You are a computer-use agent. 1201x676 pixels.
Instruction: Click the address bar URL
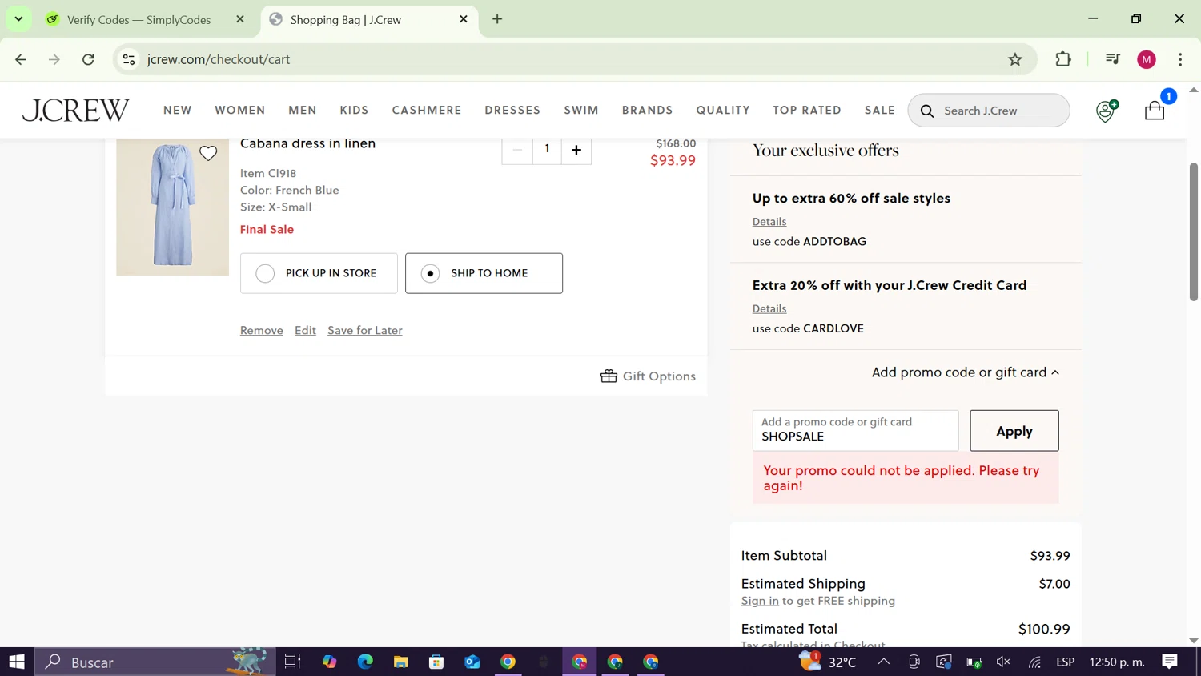click(x=219, y=59)
